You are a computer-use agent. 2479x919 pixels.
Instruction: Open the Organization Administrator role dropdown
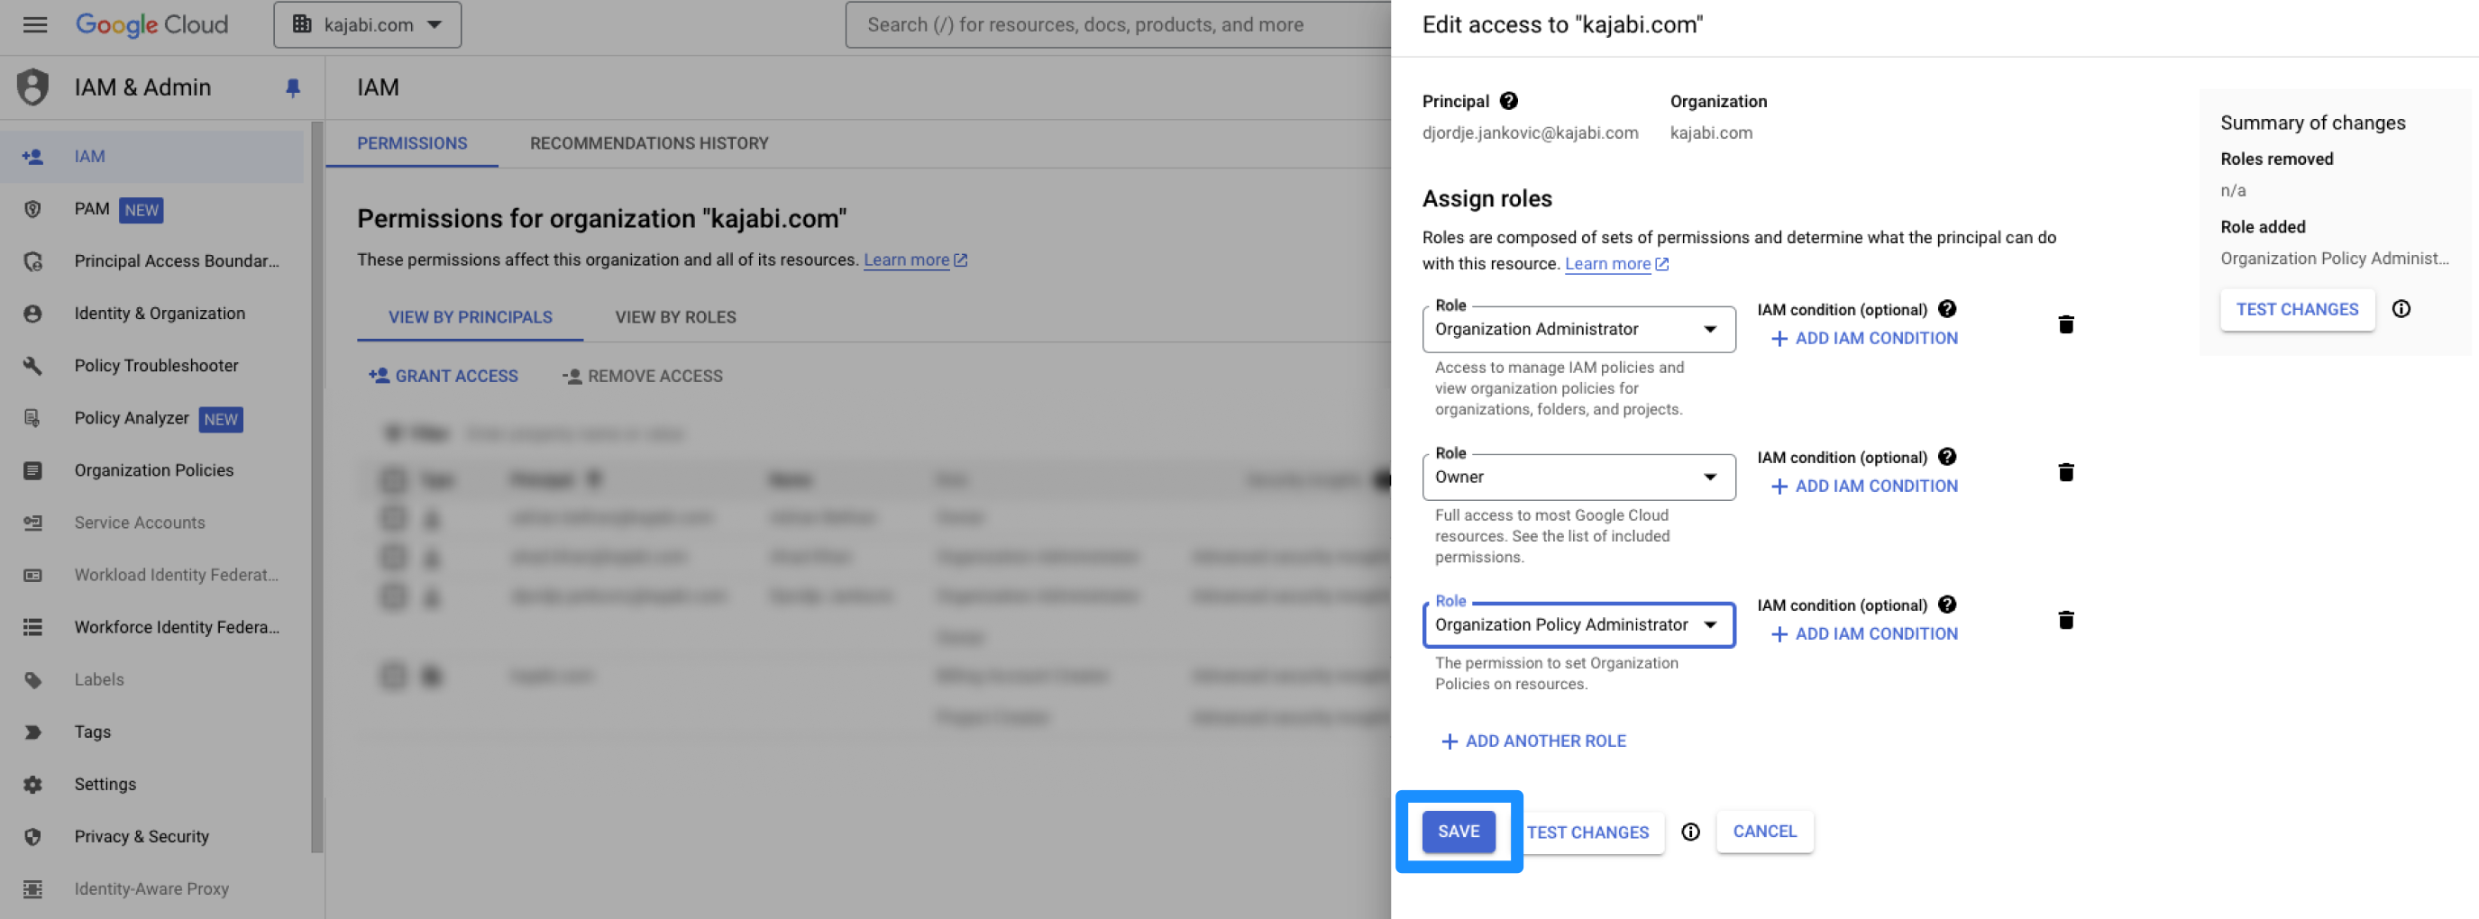coord(1578,329)
